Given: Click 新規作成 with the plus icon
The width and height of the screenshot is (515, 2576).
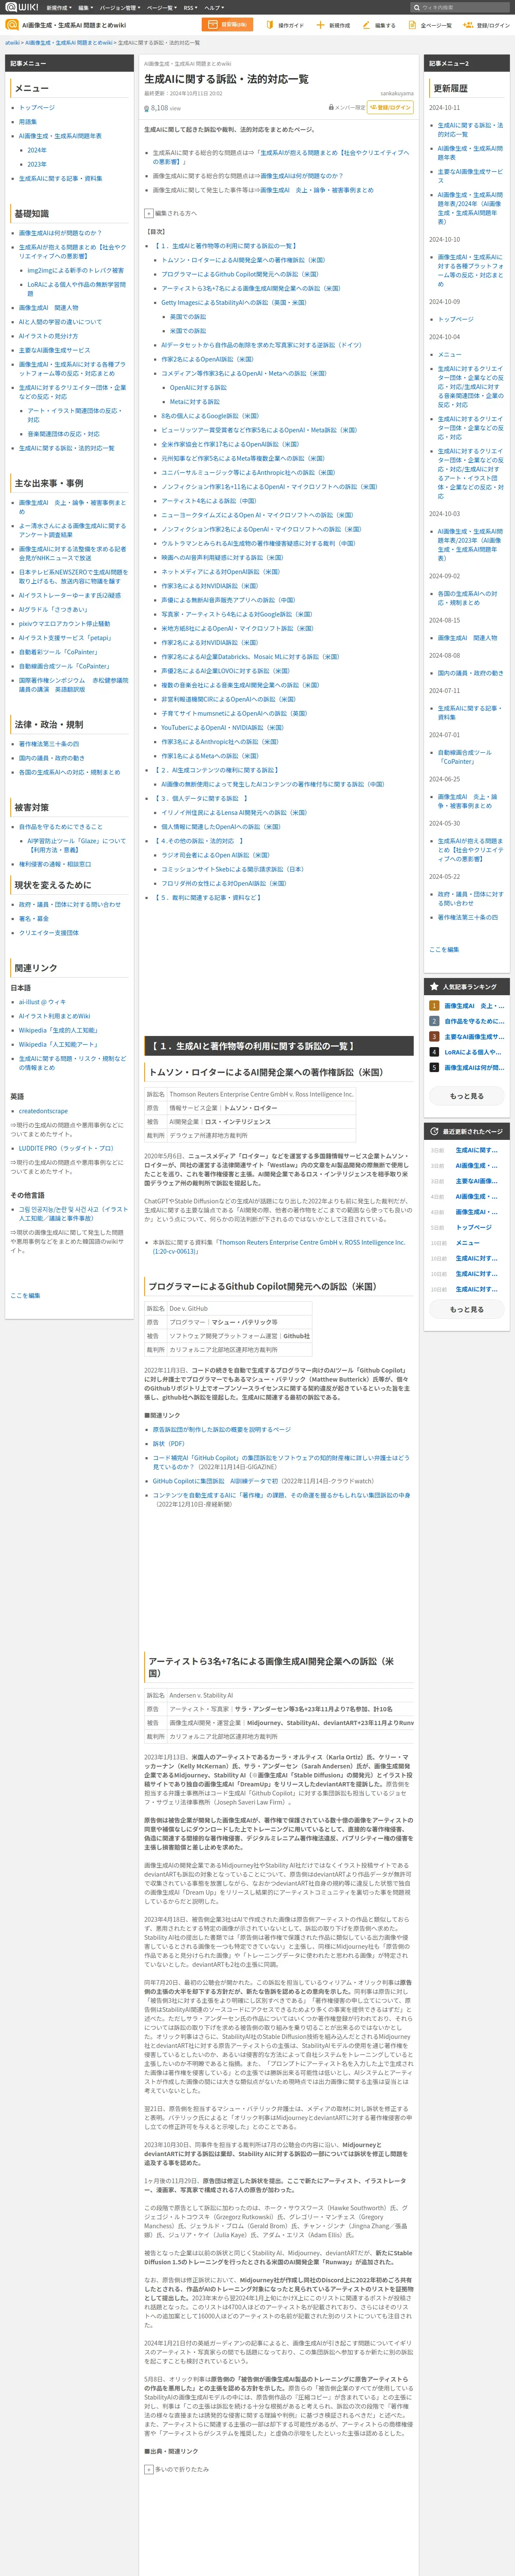Looking at the screenshot, I should click(333, 25).
